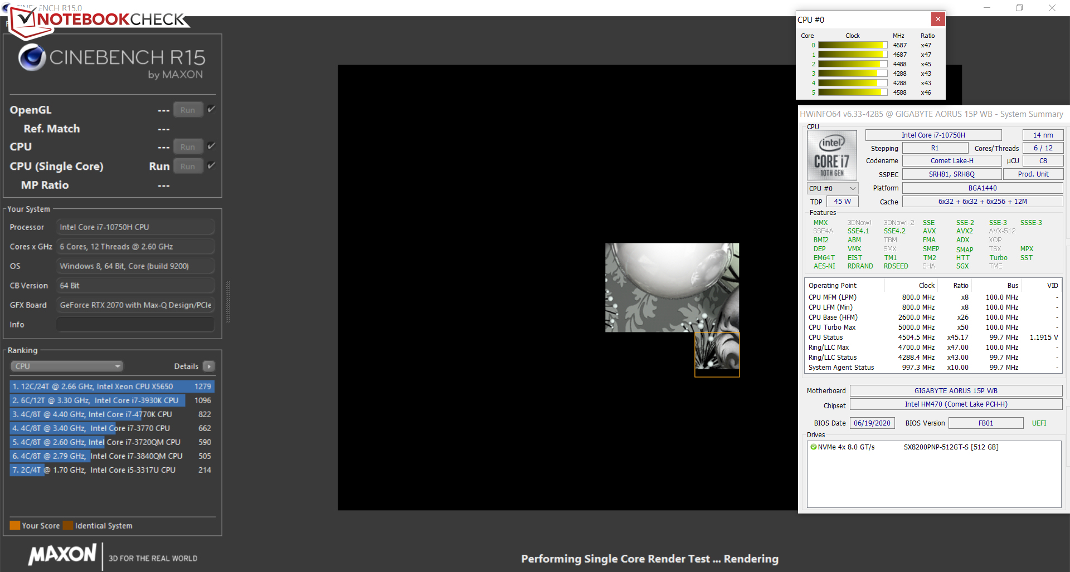This screenshot has height=572, width=1070.
Task: Click the Clock column header in HWiNFO
Action: (x=926, y=285)
